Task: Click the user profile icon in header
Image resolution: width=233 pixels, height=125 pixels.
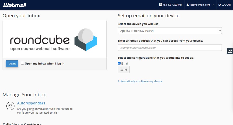Action: [x=188, y=5]
